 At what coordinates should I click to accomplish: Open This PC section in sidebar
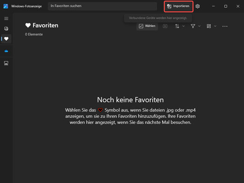point(6,63)
